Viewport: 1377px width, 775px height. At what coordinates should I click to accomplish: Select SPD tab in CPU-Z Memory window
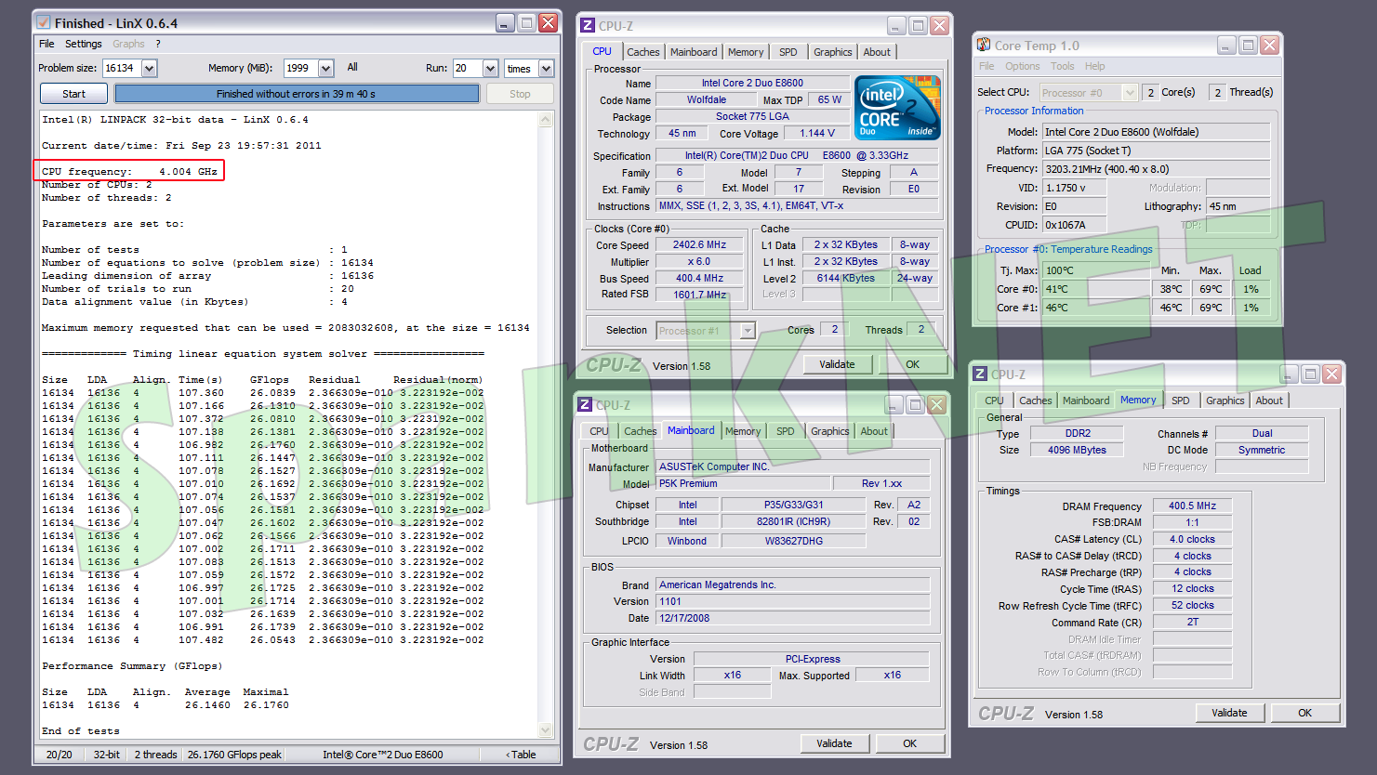point(1180,401)
